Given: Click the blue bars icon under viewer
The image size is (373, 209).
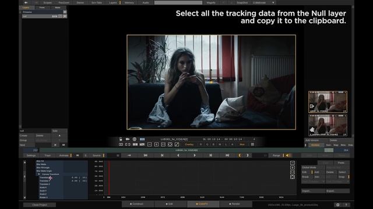Looking at the screenshot, I should click(x=142, y=139).
